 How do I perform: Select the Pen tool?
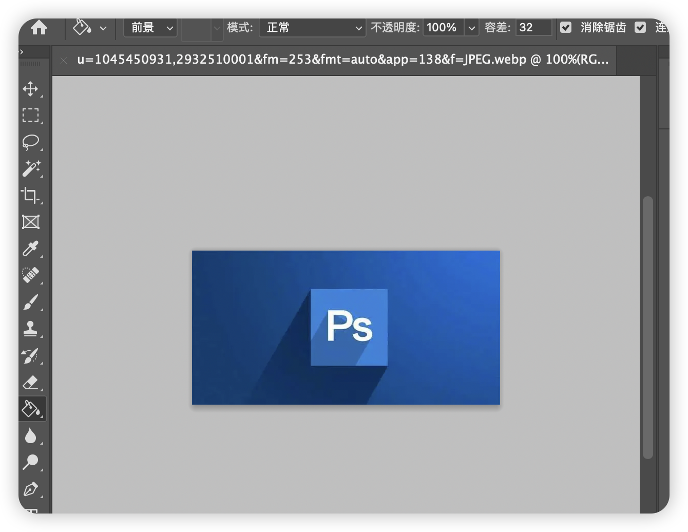[x=30, y=489]
